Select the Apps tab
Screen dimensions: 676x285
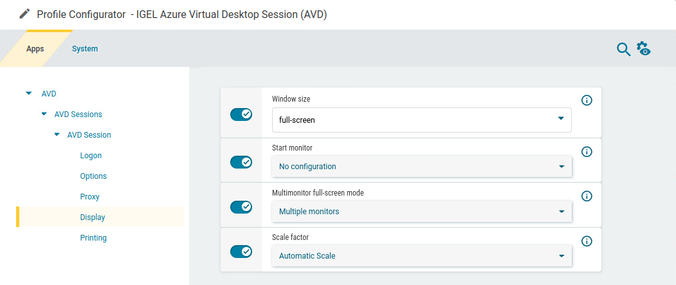(x=35, y=49)
